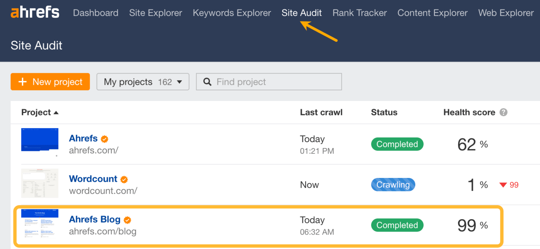The image size is (540, 249).
Task: Select Keywords Explorer in the navigation
Action: pos(232,13)
